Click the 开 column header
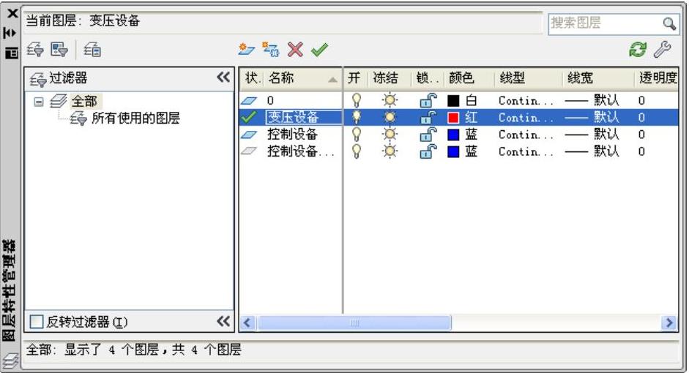 tap(354, 78)
